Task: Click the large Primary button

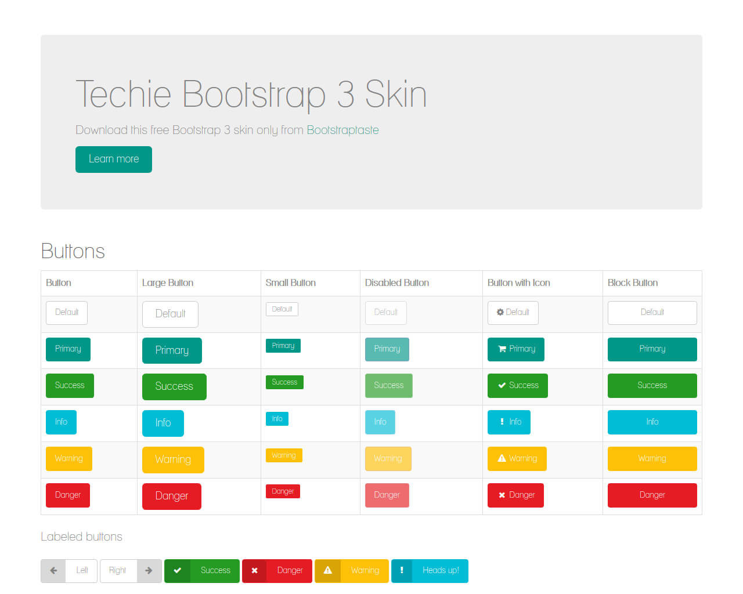Action: 172,351
